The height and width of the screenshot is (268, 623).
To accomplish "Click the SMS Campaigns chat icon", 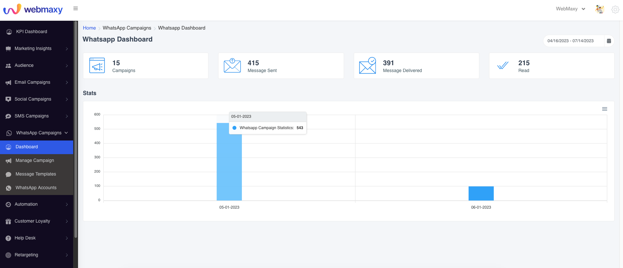I will (x=8, y=116).
